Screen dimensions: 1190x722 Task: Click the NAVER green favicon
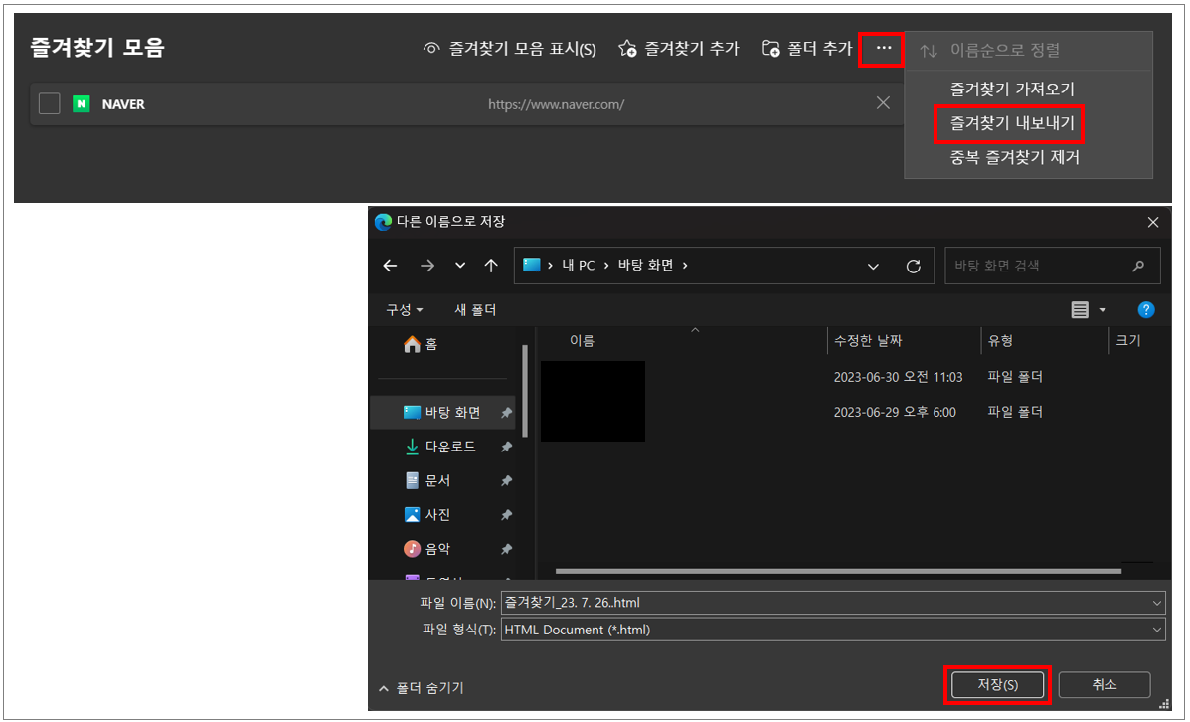pos(82,104)
